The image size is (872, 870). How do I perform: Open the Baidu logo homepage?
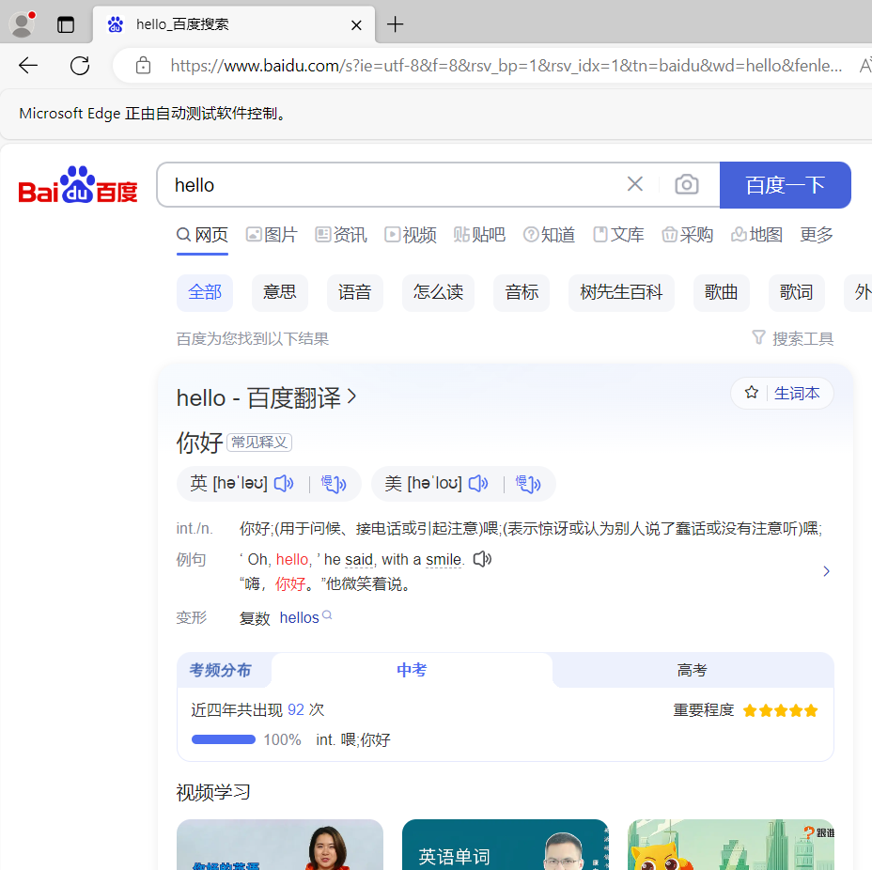click(x=78, y=185)
